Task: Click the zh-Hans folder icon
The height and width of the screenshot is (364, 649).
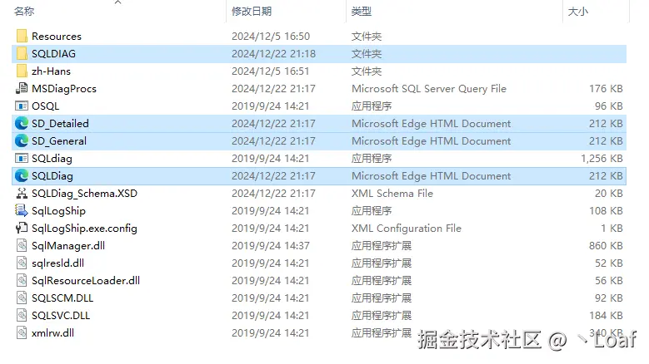Action: click(22, 71)
